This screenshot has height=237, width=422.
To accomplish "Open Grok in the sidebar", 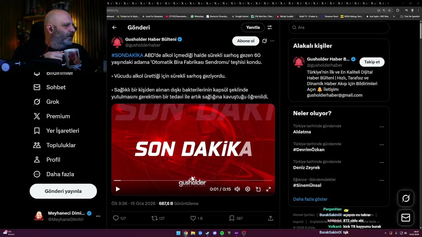I will pyautogui.click(x=46, y=102).
